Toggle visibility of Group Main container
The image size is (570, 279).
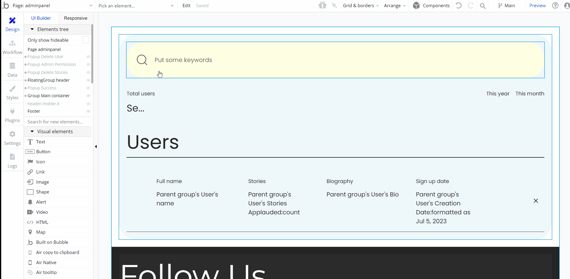pos(88,96)
